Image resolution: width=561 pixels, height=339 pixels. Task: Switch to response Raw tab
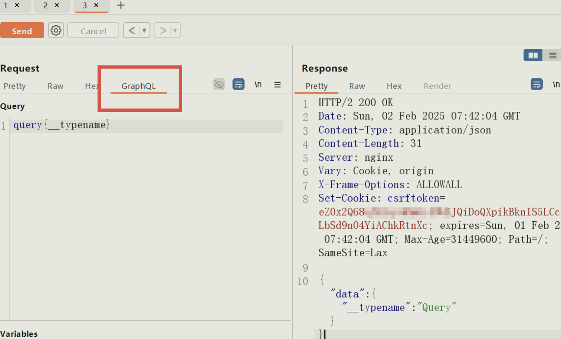tap(357, 86)
